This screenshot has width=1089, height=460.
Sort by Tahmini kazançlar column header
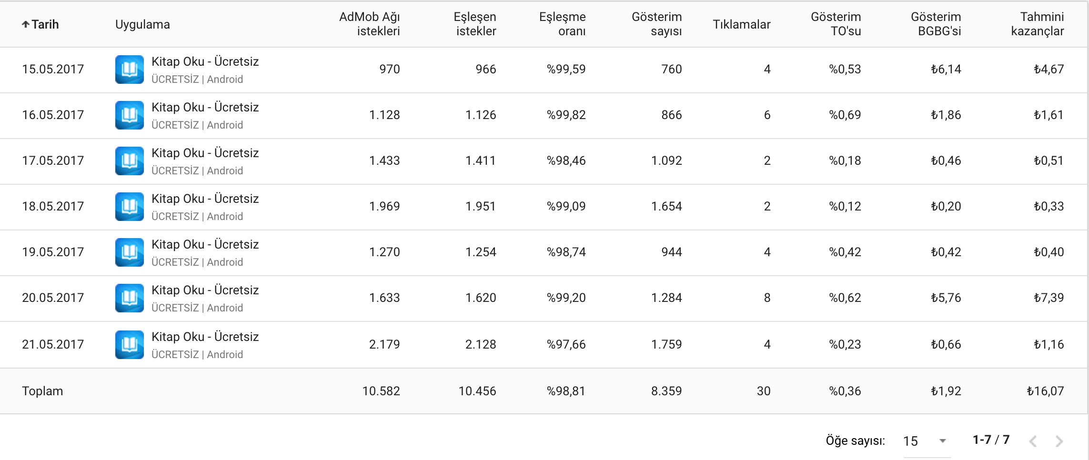[1037, 24]
